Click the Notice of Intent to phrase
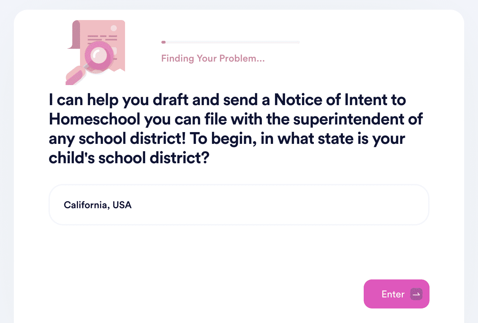This screenshot has width=478, height=323. pyautogui.click(x=340, y=100)
